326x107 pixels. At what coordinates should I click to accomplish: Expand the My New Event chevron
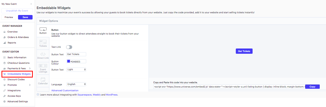click(x=31, y=4)
